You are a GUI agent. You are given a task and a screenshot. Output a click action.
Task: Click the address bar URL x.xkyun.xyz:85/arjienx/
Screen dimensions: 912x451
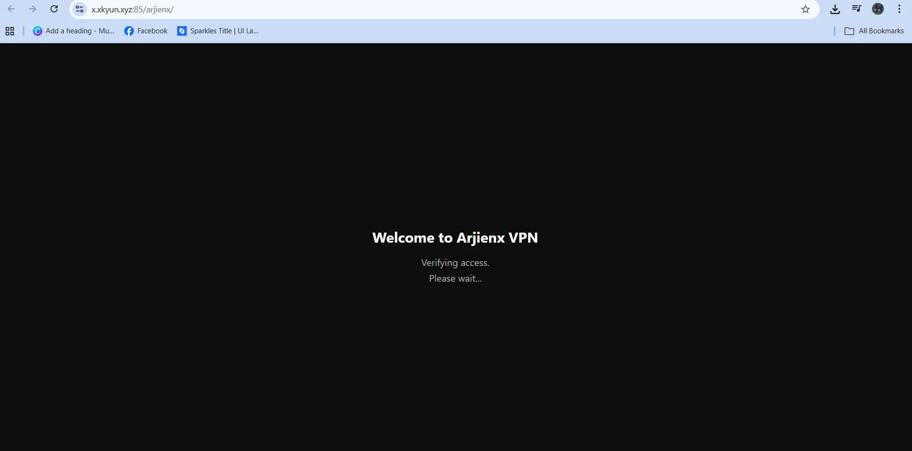(x=132, y=10)
